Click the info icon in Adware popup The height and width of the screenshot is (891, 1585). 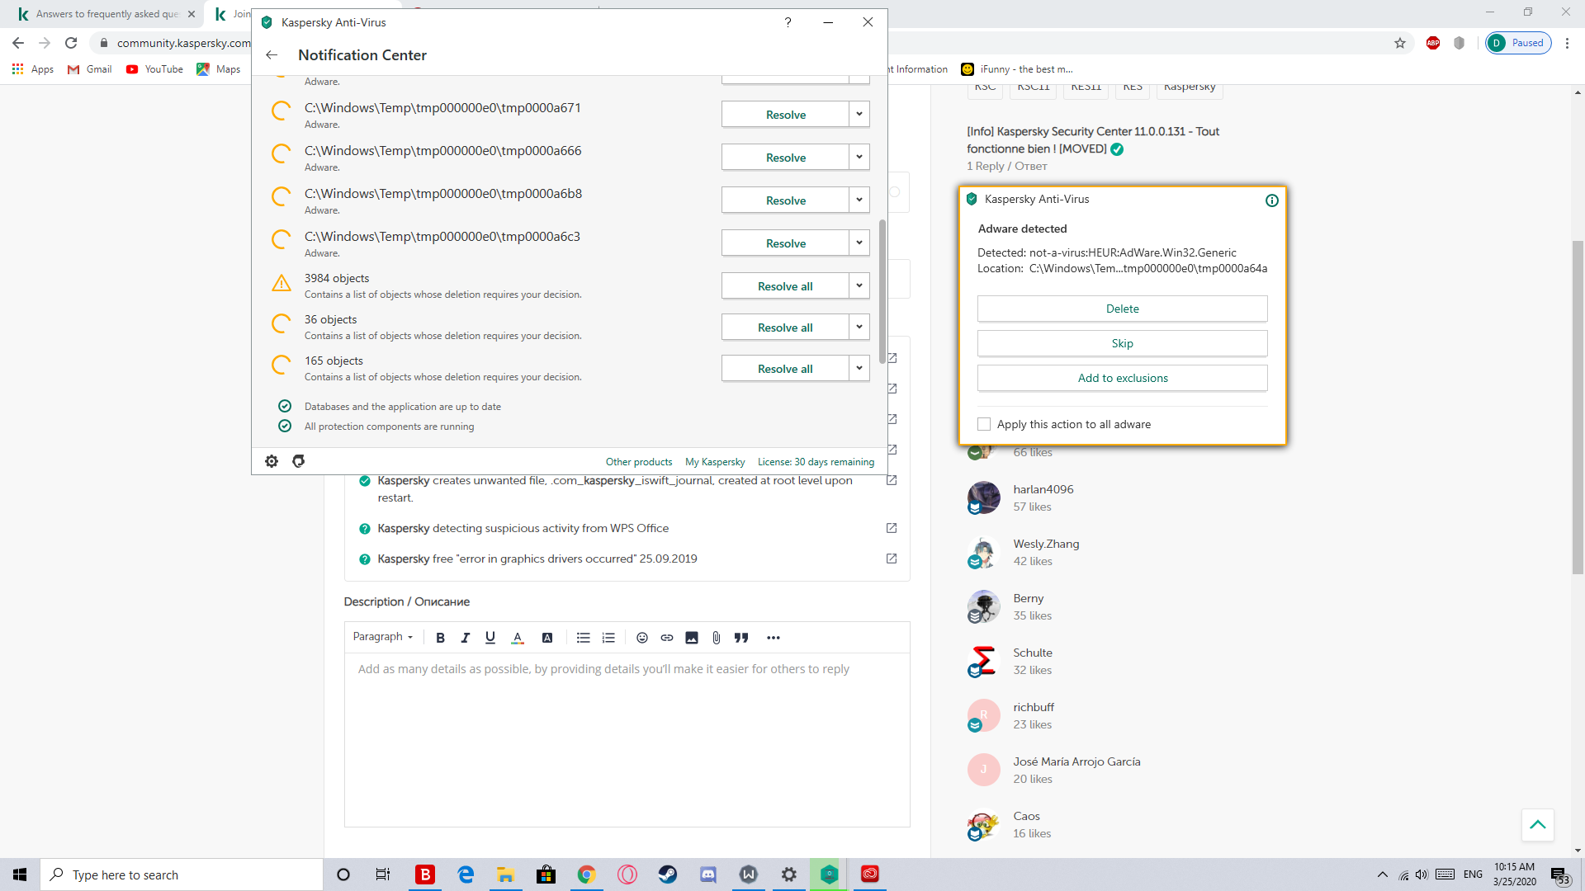1271,200
